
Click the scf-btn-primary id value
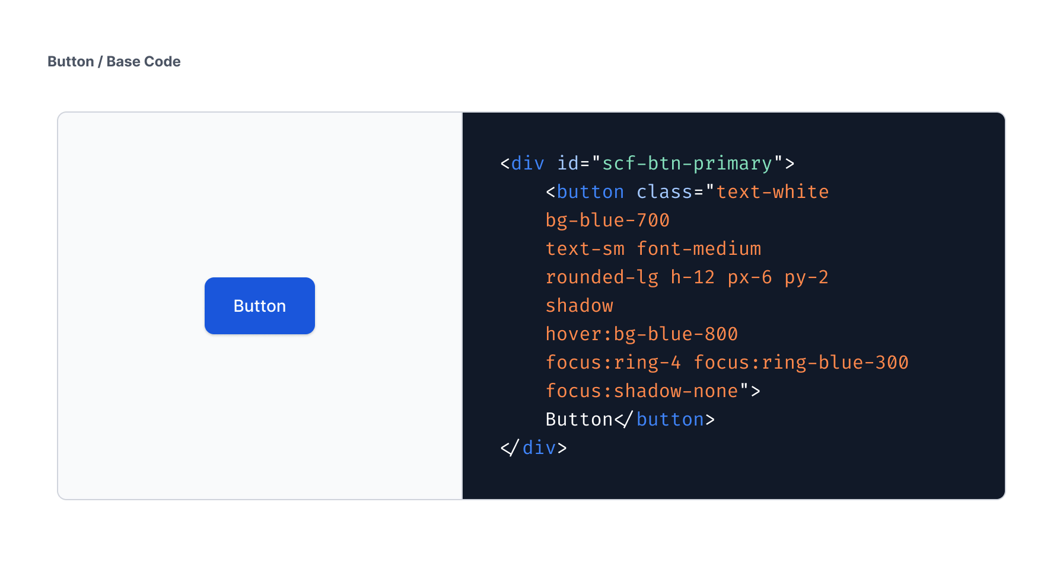coord(687,164)
